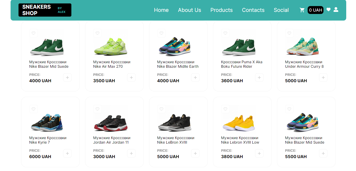
Task: Add Nike Kyrie 7 to cart
Action: 67,153
